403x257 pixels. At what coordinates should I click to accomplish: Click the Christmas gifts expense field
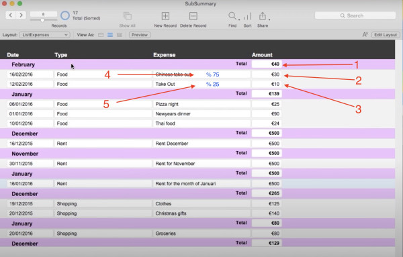click(201, 213)
